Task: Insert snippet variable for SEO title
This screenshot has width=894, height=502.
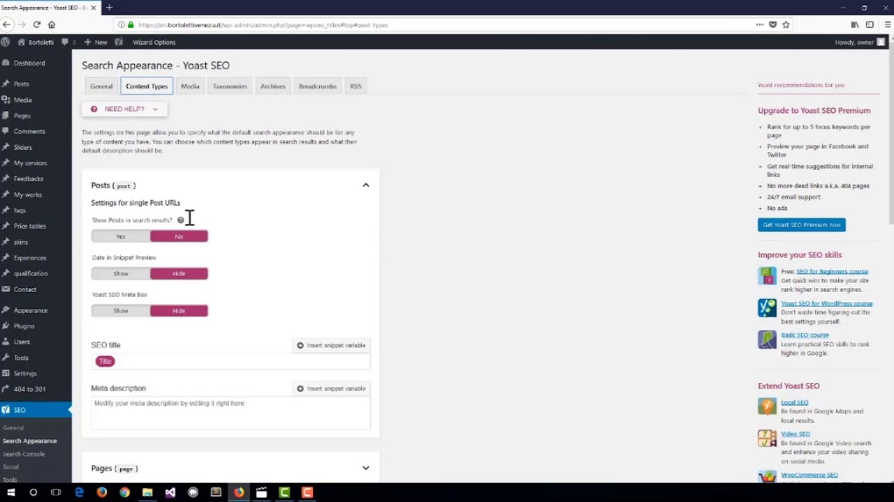Action: tap(331, 345)
